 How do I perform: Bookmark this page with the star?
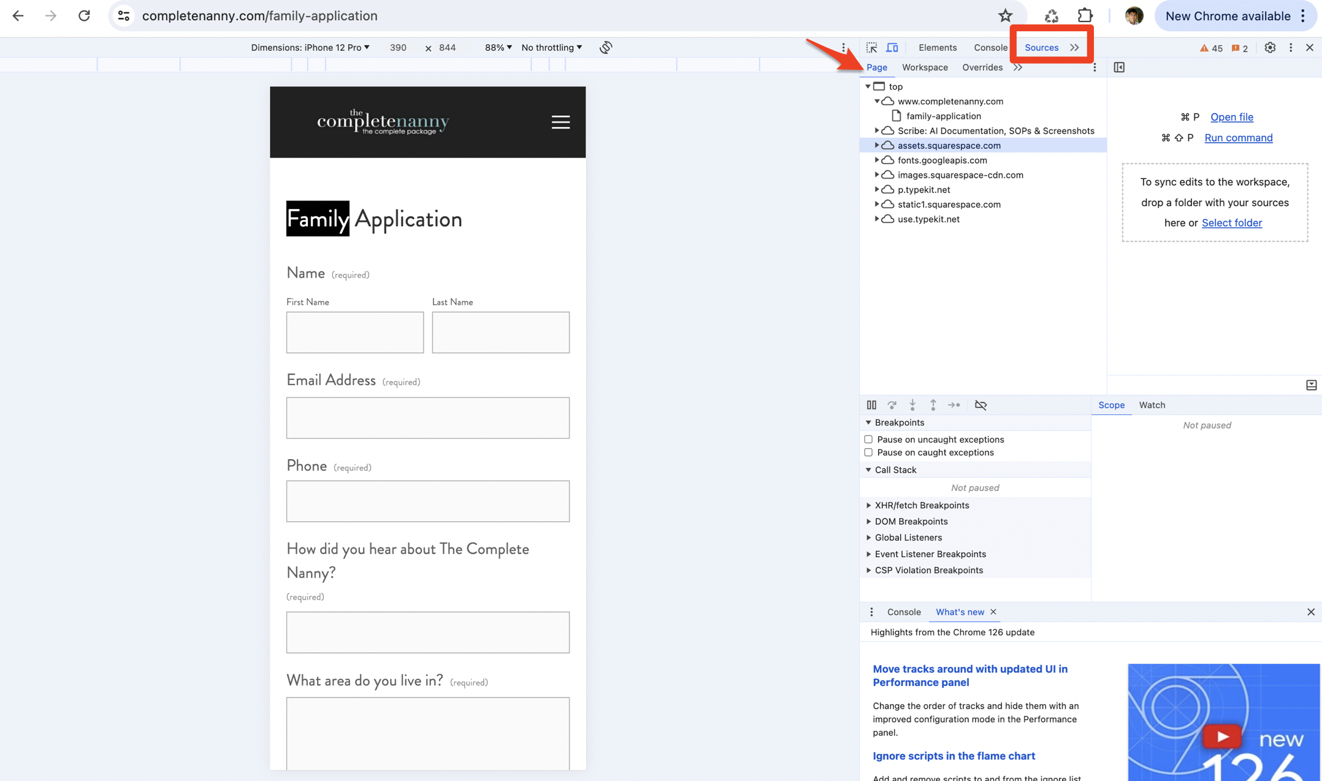pos(1005,16)
